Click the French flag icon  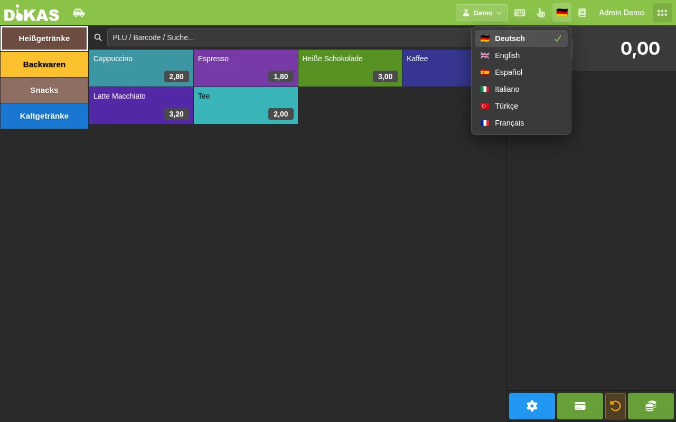[485, 123]
